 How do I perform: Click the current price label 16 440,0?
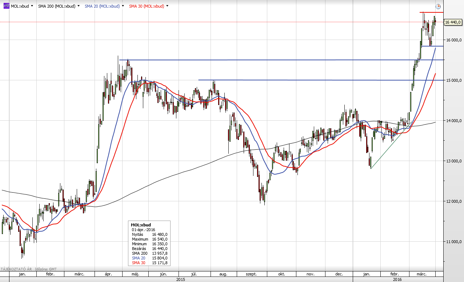[453, 22]
